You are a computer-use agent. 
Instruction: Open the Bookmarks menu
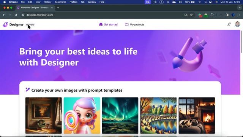coord(60,2)
